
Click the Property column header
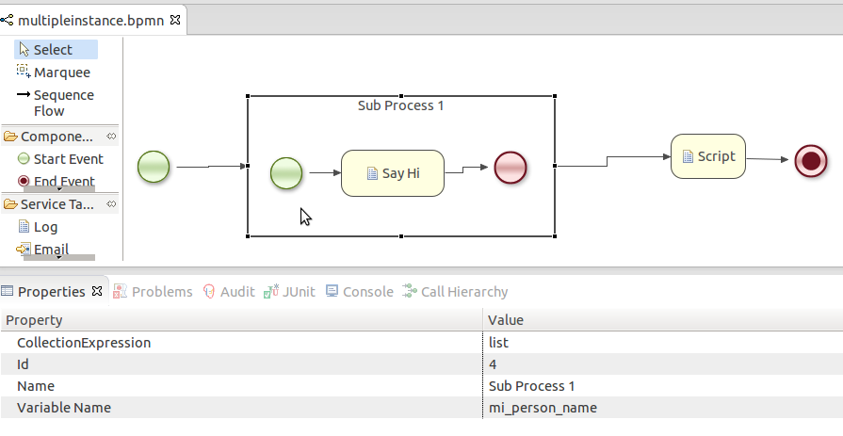tap(240, 320)
